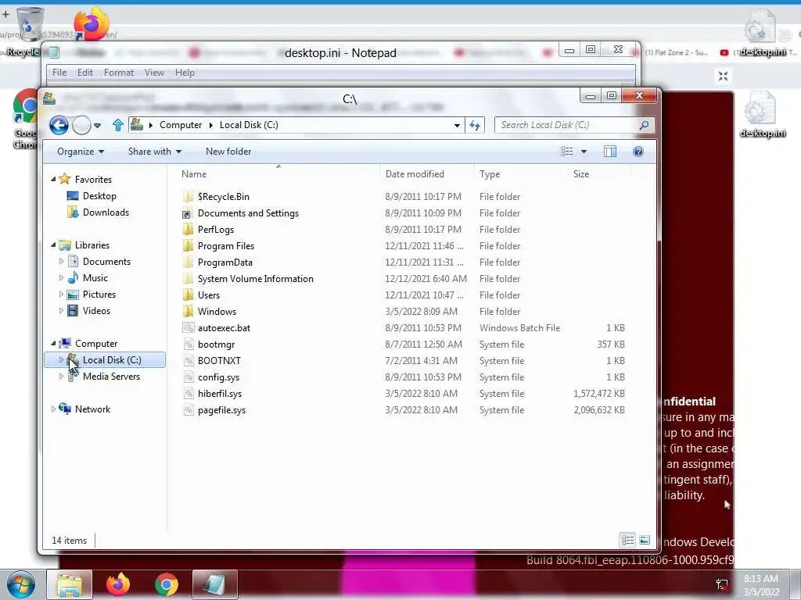Open the Organize menu
Viewport: 801px width, 600px height.
81,152
